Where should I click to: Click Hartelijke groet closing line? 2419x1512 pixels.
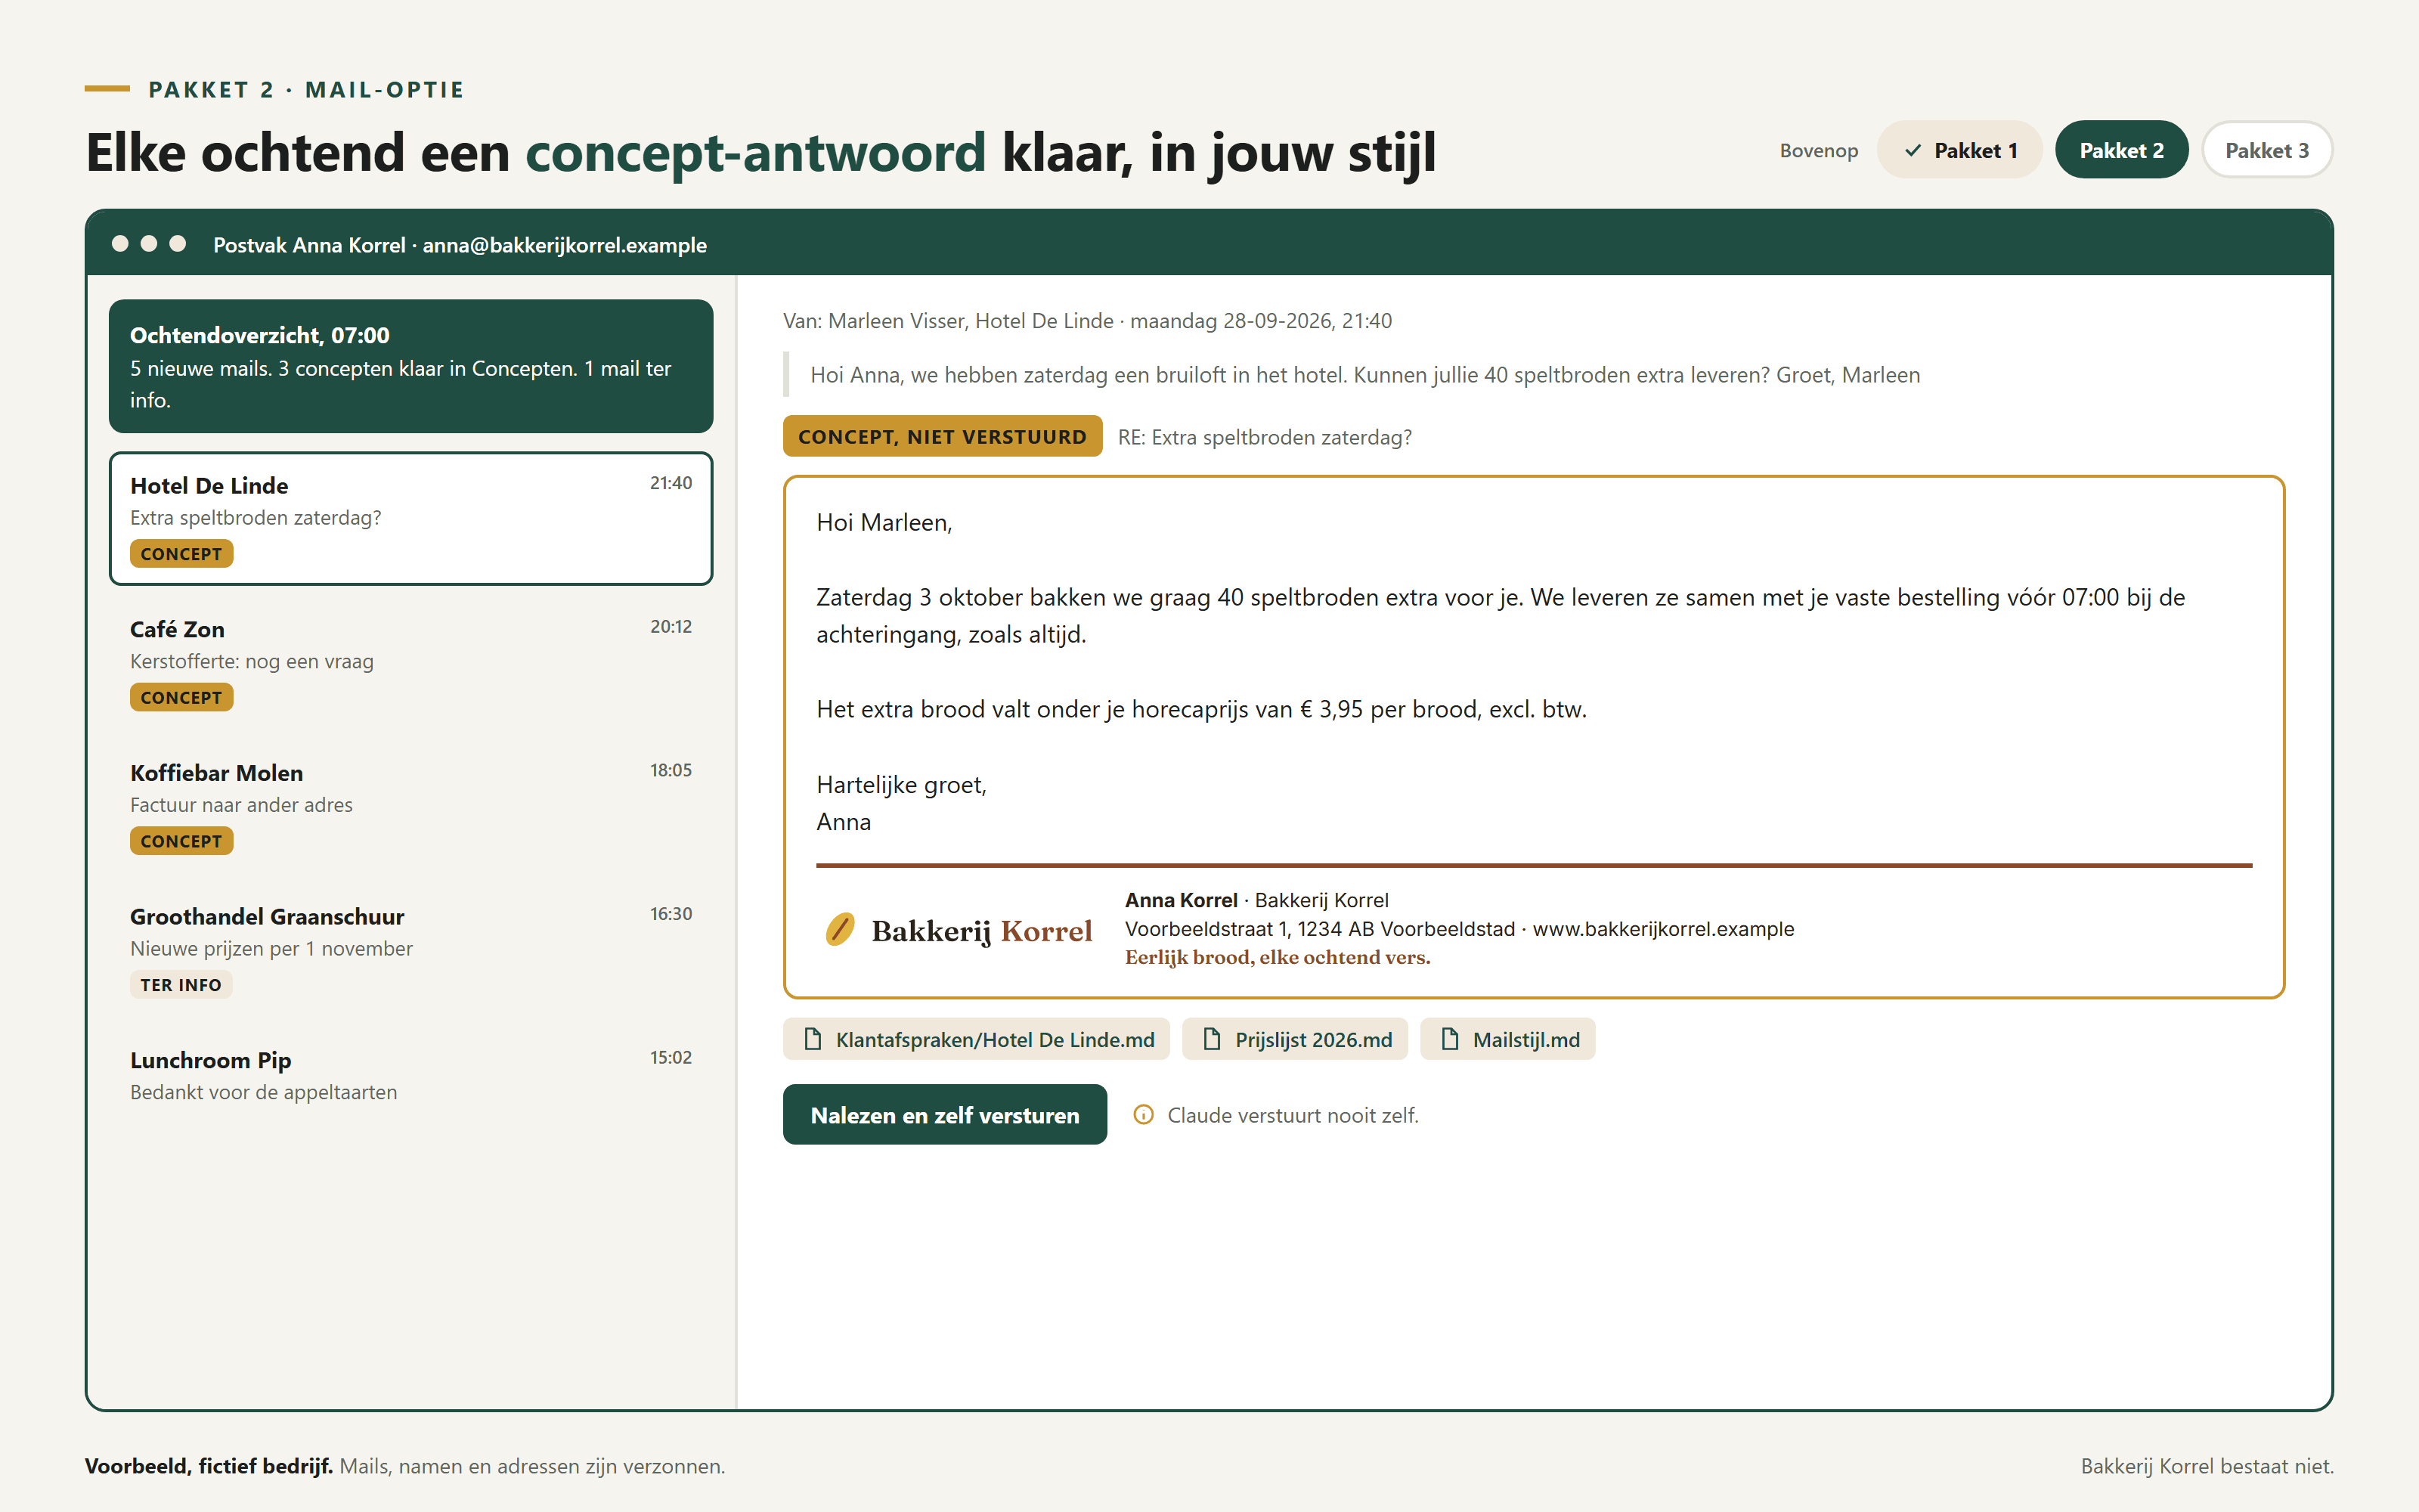coord(900,785)
